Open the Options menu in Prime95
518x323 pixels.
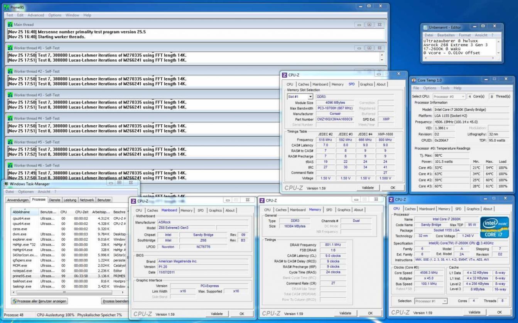(x=55, y=15)
